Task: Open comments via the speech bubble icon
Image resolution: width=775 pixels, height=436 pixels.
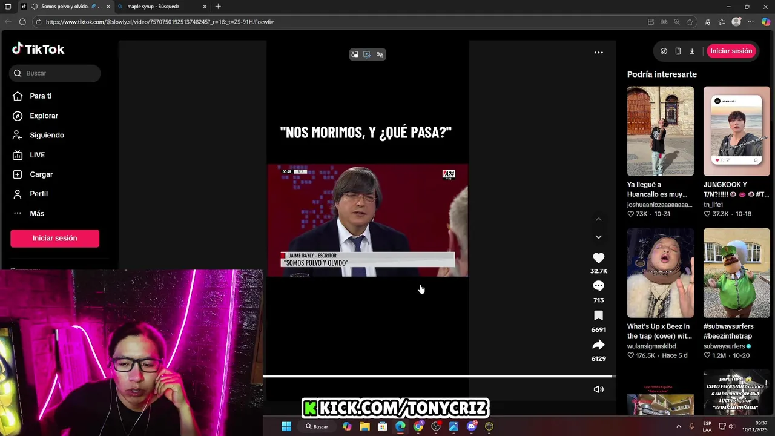Action: tap(598, 286)
